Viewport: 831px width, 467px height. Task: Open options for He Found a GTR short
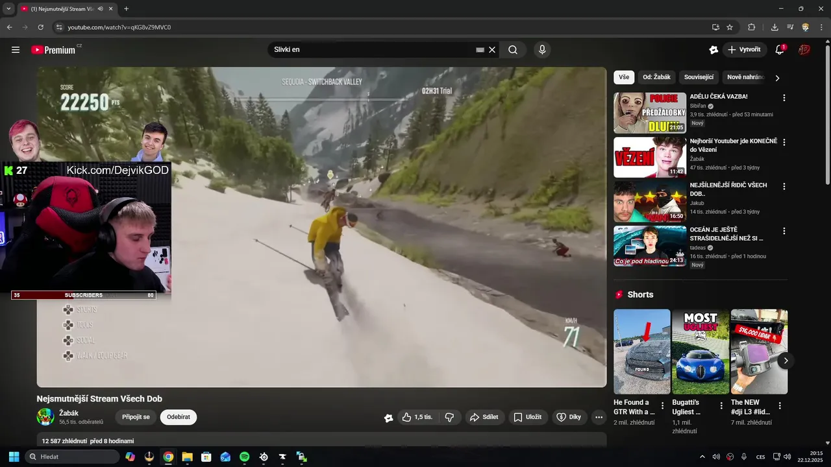pyautogui.click(x=662, y=405)
